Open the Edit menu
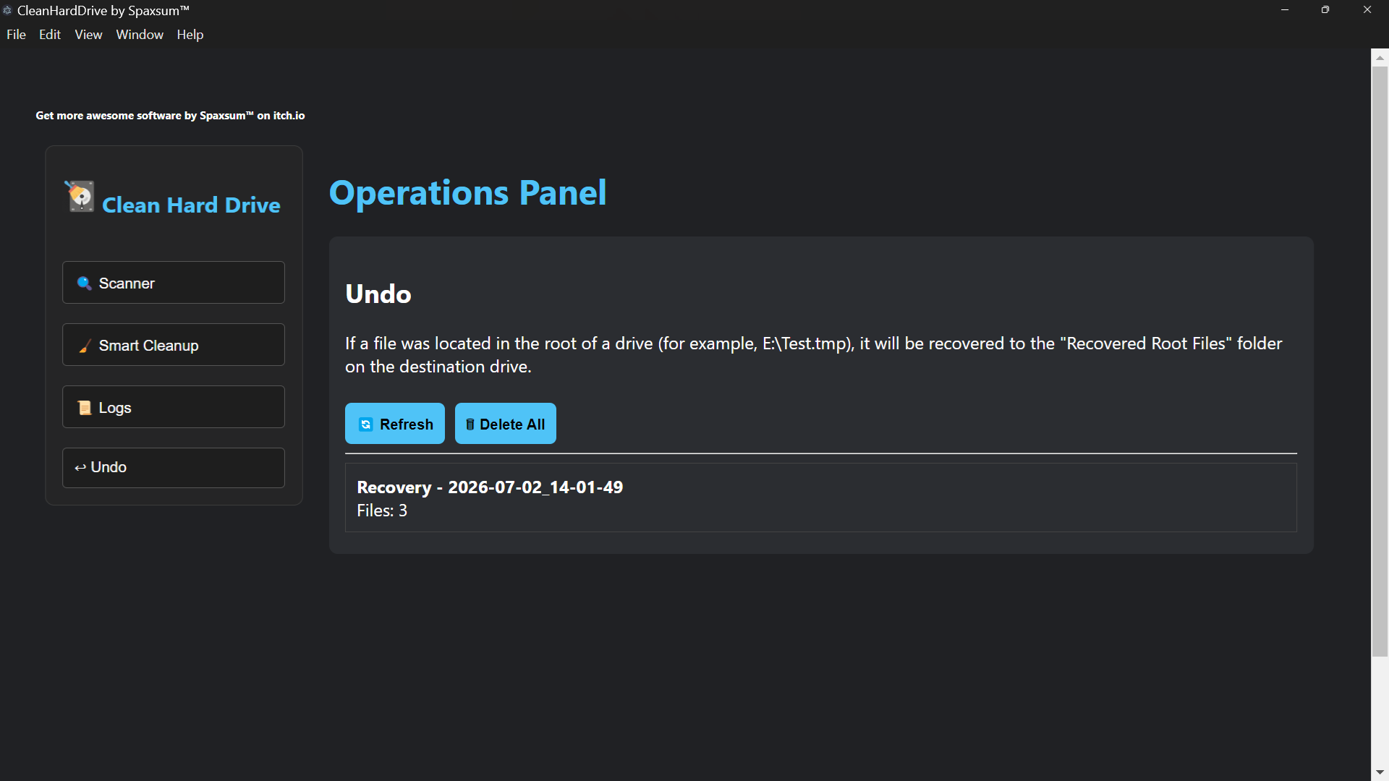The image size is (1389, 781). coord(50,35)
